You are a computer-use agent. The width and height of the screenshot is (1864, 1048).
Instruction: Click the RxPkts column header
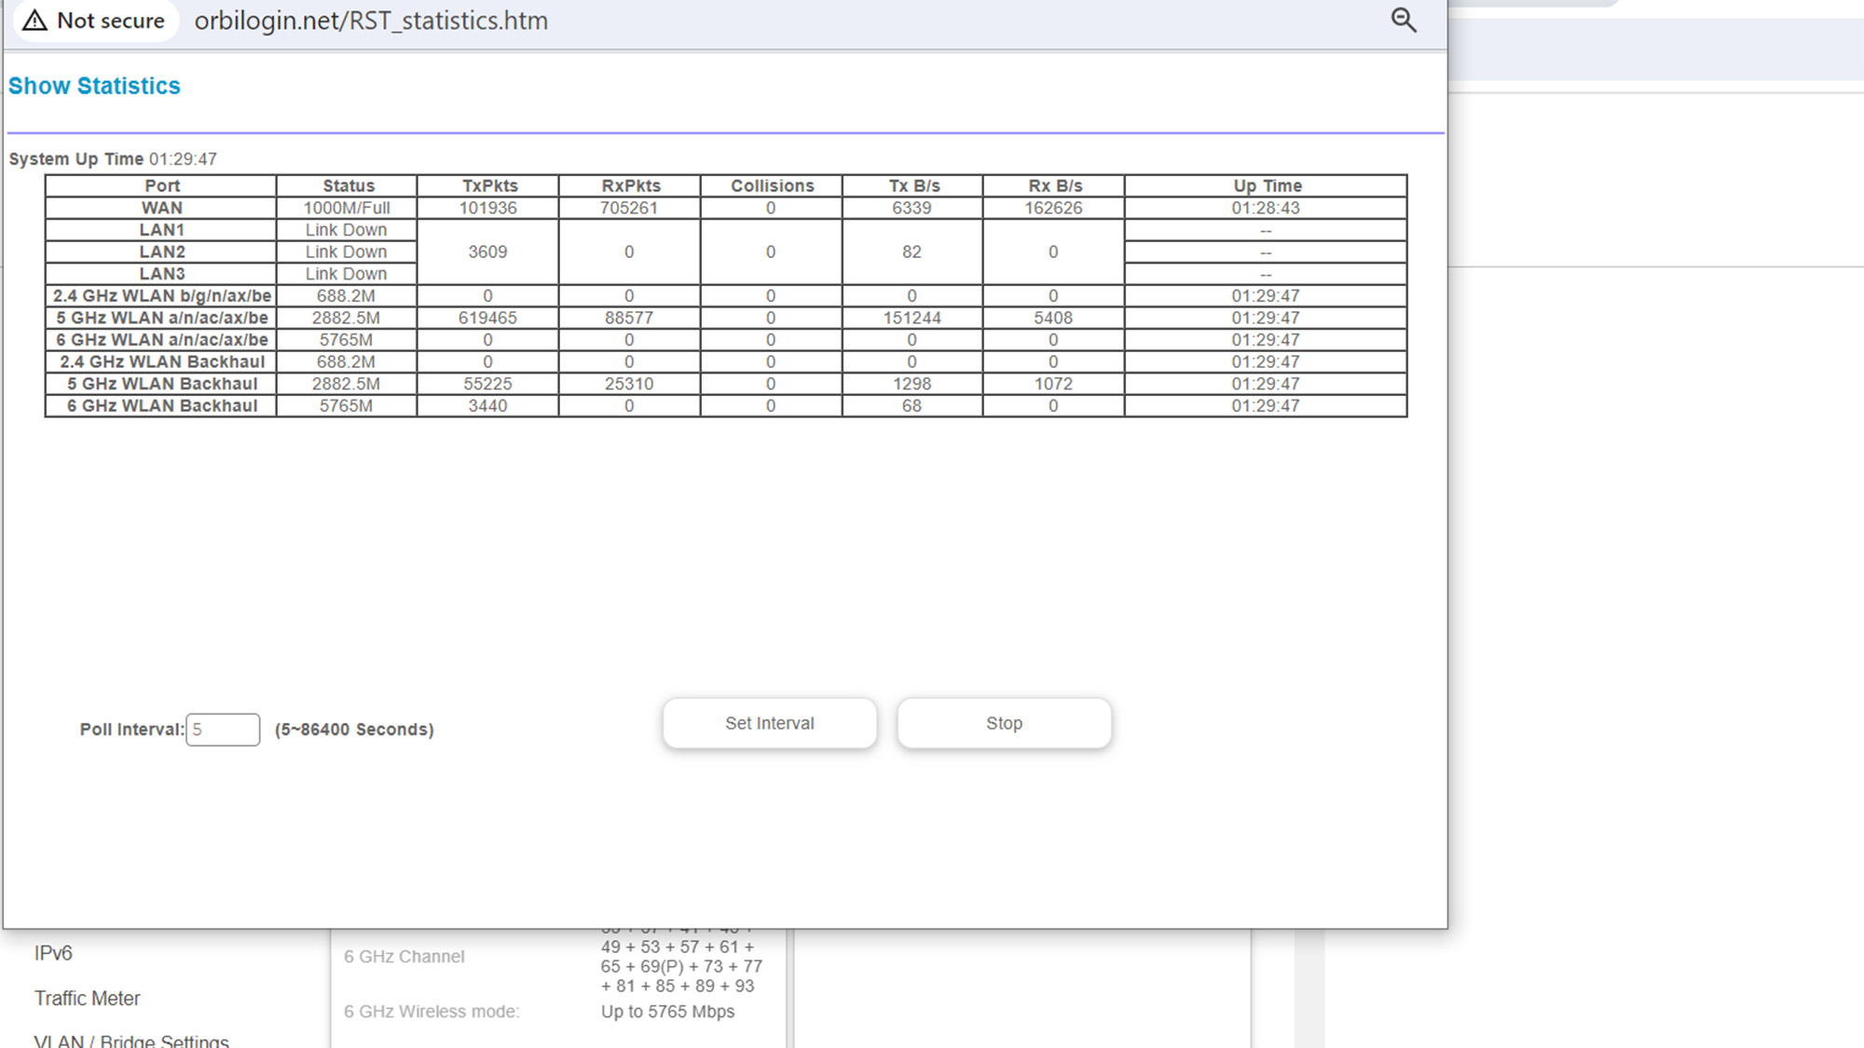click(631, 185)
